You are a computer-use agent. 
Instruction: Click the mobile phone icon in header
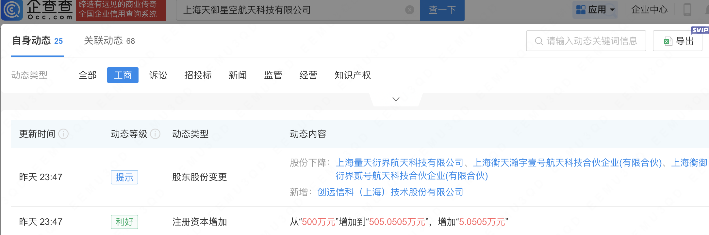pyautogui.click(x=687, y=10)
